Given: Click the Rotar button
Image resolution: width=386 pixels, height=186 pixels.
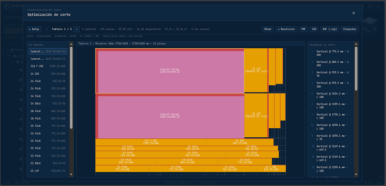Looking at the screenshot, I should [x=268, y=29].
